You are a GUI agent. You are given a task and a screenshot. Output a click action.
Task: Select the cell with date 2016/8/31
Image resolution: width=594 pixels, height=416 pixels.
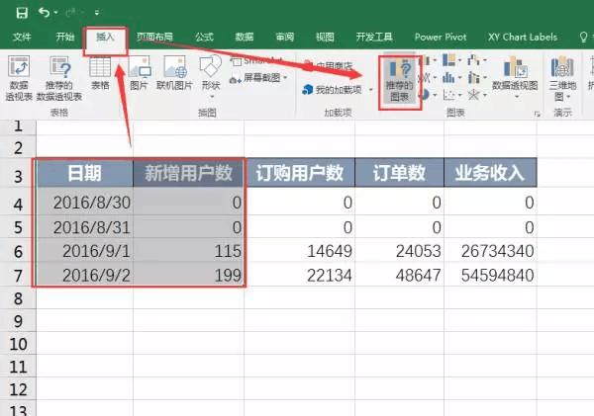pyautogui.click(x=85, y=227)
